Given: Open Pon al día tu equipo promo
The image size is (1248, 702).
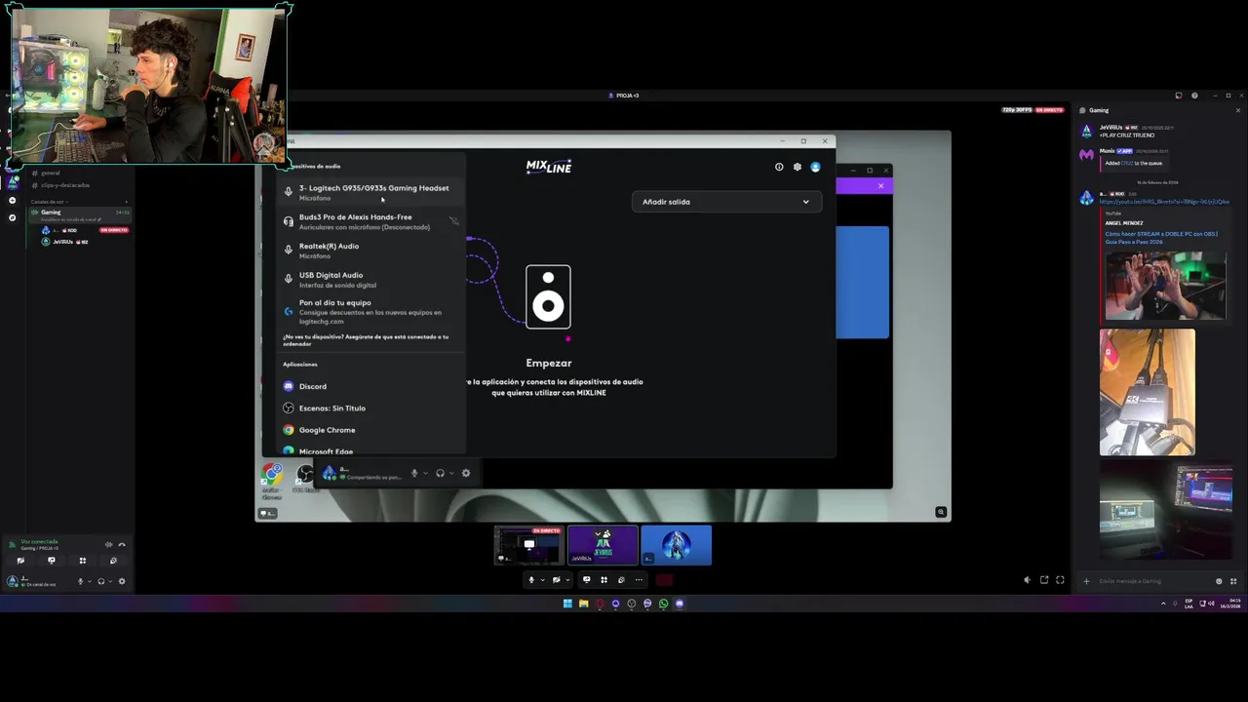Looking at the screenshot, I should tap(370, 311).
